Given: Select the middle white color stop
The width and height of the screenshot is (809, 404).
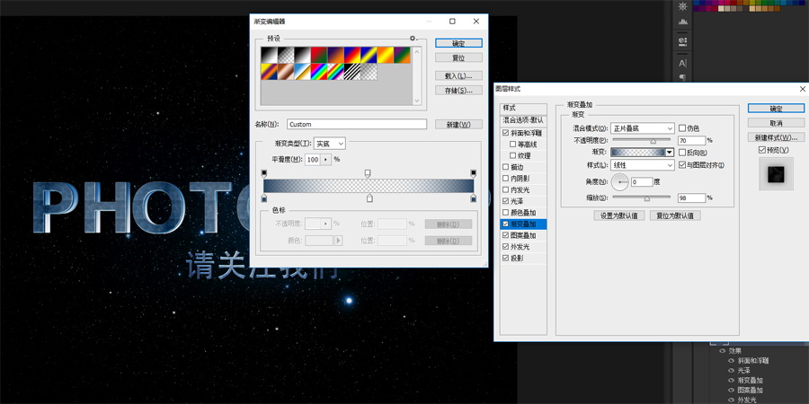Looking at the screenshot, I should coord(369,198).
